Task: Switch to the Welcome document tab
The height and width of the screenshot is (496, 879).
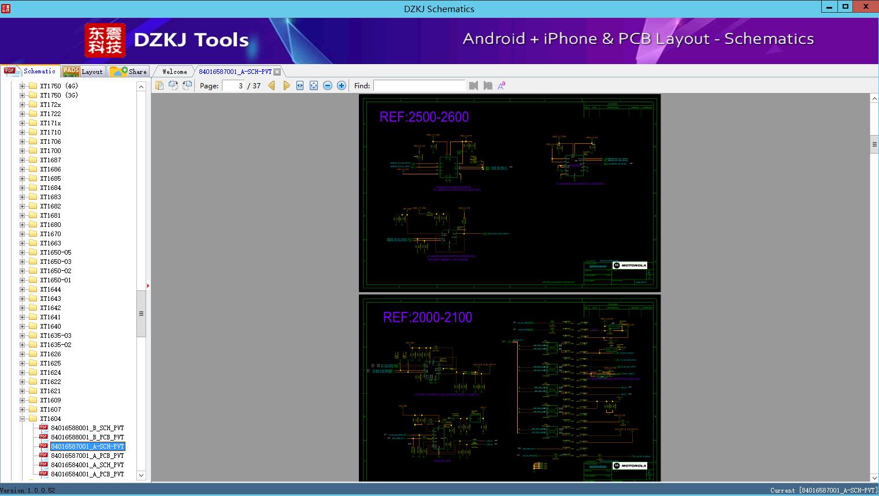Action: tap(174, 72)
